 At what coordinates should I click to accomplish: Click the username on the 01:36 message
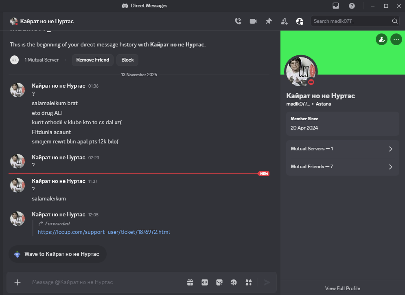[58, 86]
